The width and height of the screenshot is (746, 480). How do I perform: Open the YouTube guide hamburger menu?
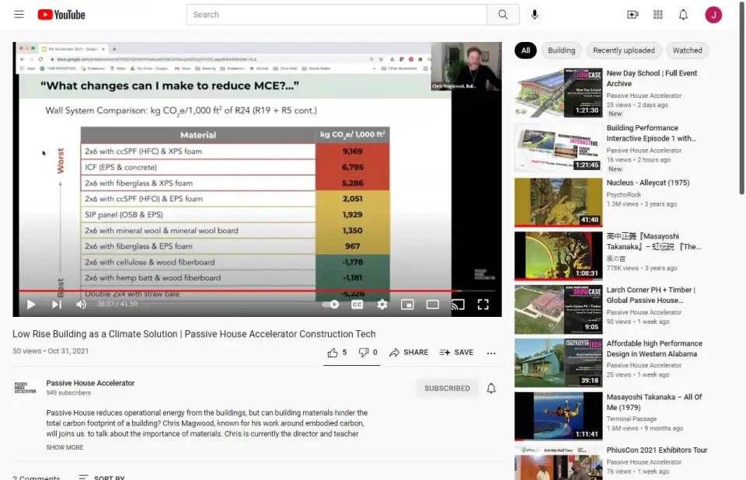pyautogui.click(x=19, y=15)
